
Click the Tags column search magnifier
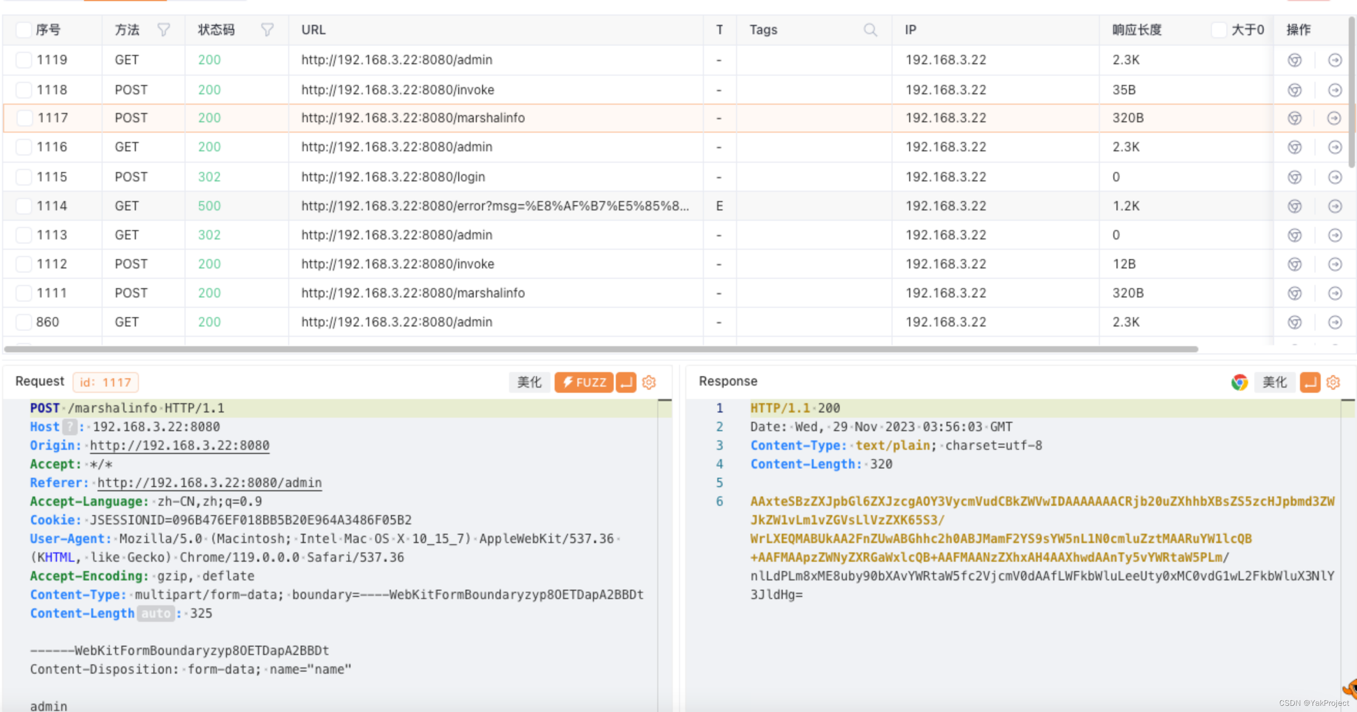click(870, 30)
